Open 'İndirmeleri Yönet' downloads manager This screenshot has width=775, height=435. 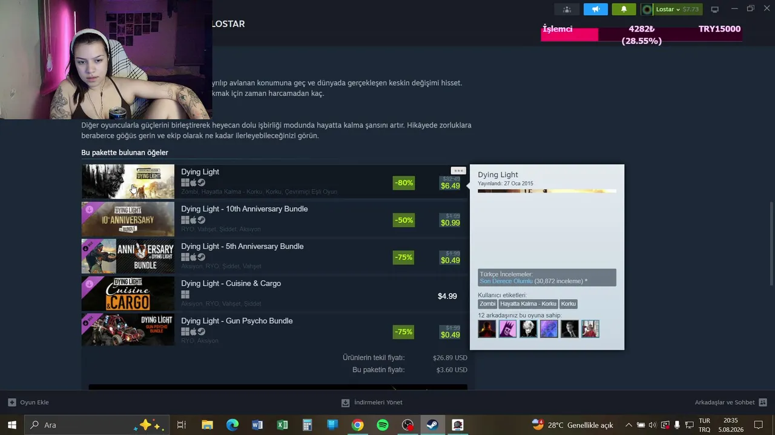pos(372,402)
